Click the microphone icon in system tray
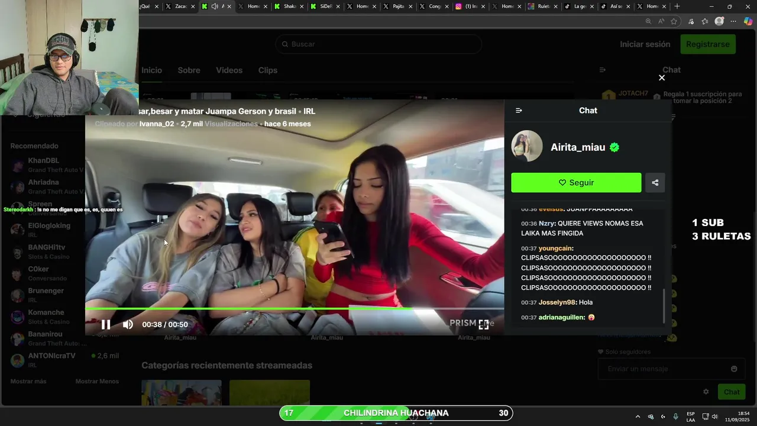757x426 pixels. tap(675, 417)
